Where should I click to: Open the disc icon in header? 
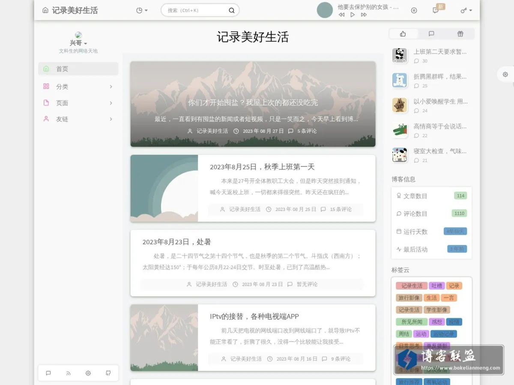coord(414,10)
